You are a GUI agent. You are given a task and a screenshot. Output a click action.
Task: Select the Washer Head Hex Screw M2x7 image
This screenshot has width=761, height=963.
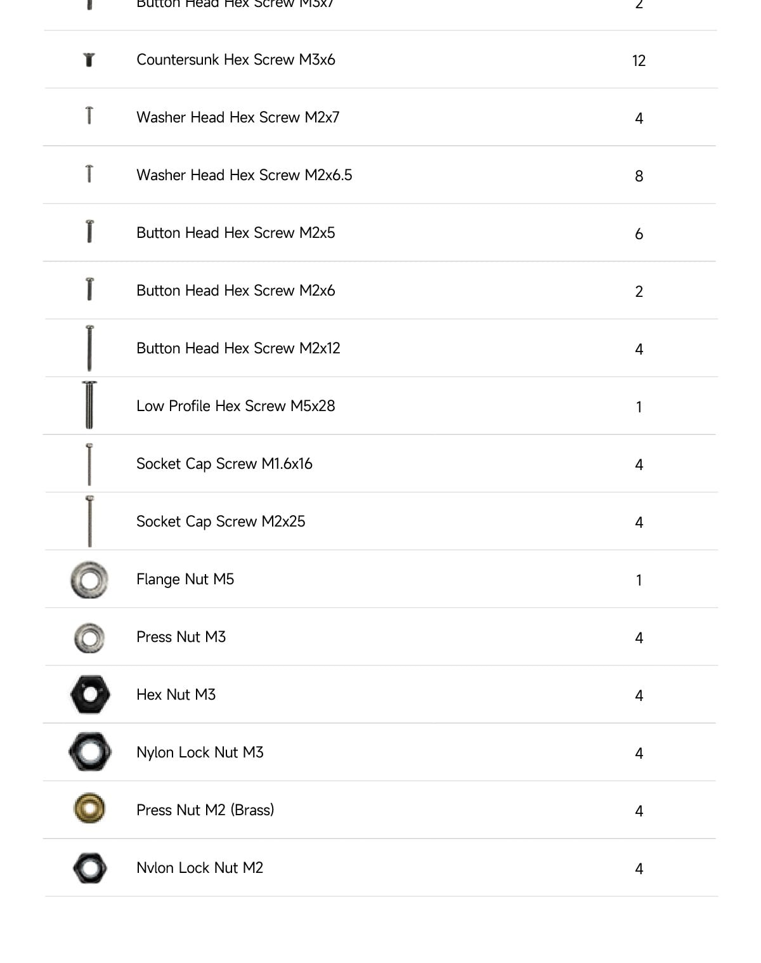point(89,115)
